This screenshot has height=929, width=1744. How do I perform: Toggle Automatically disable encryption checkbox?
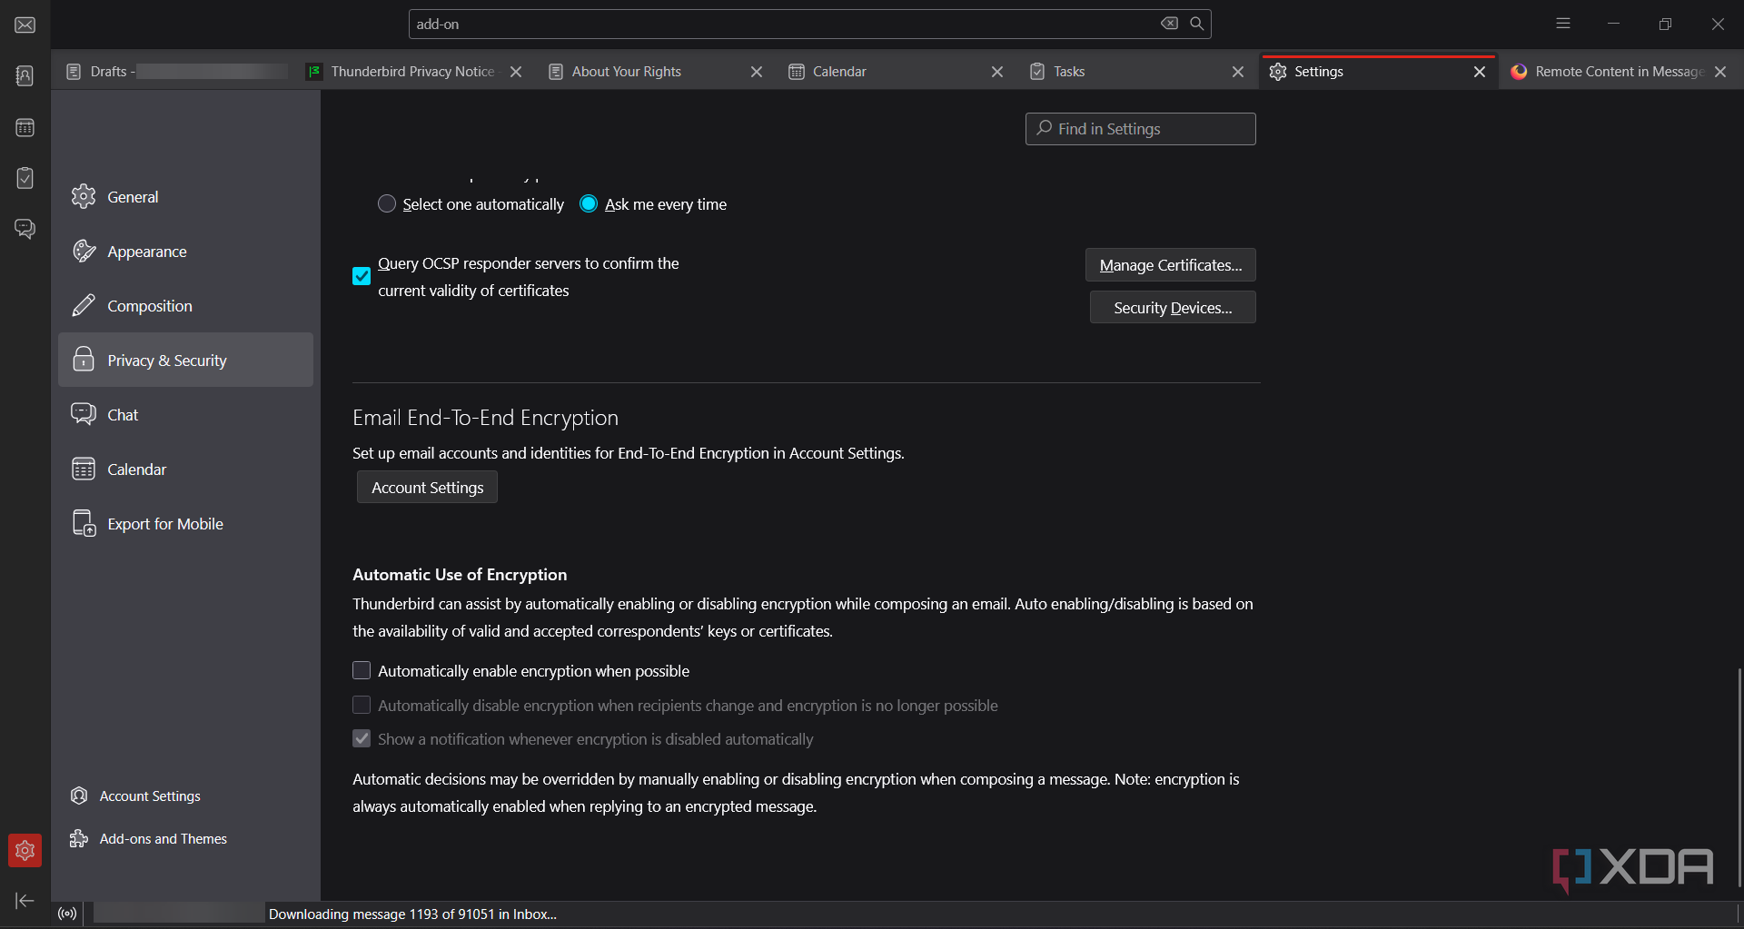click(362, 705)
